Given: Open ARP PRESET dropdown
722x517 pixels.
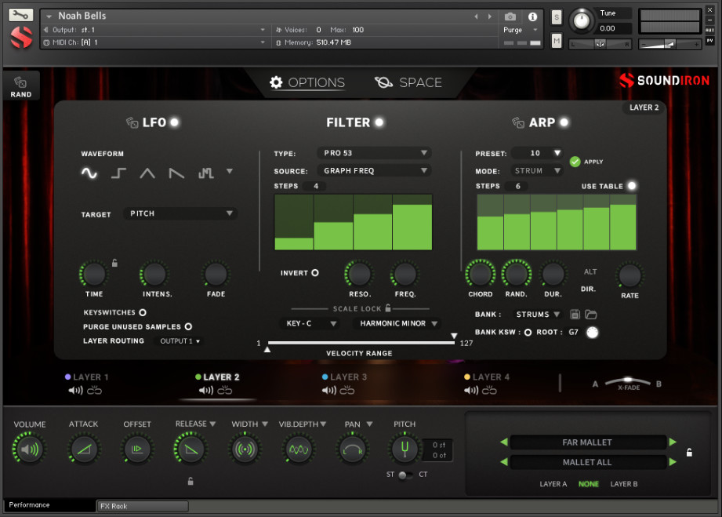Looking at the screenshot, I should point(537,153).
